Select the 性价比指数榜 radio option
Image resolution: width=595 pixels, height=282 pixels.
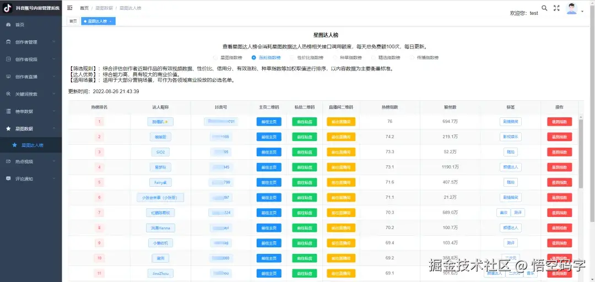[307, 58]
